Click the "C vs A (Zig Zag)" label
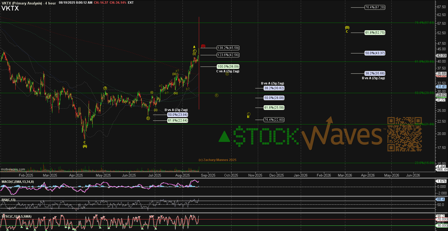The height and width of the screenshot is (231, 448). 228,71
